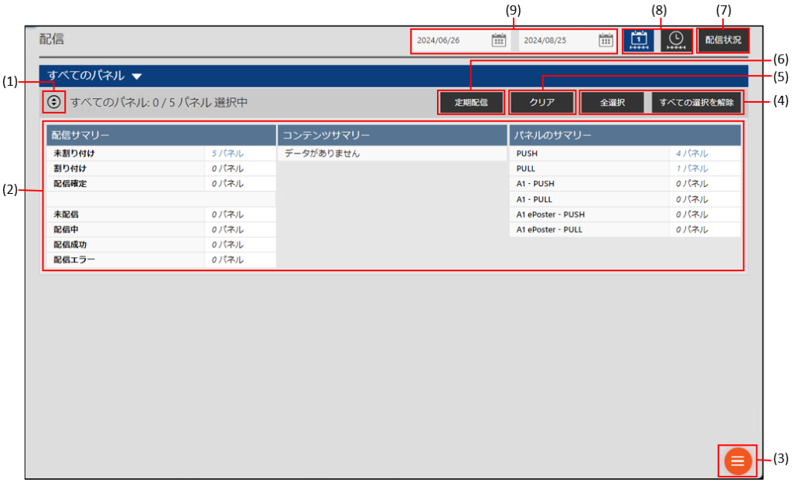The height and width of the screenshot is (482, 792).
Task: Click the 配信サマリー header
Action: coord(81,135)
